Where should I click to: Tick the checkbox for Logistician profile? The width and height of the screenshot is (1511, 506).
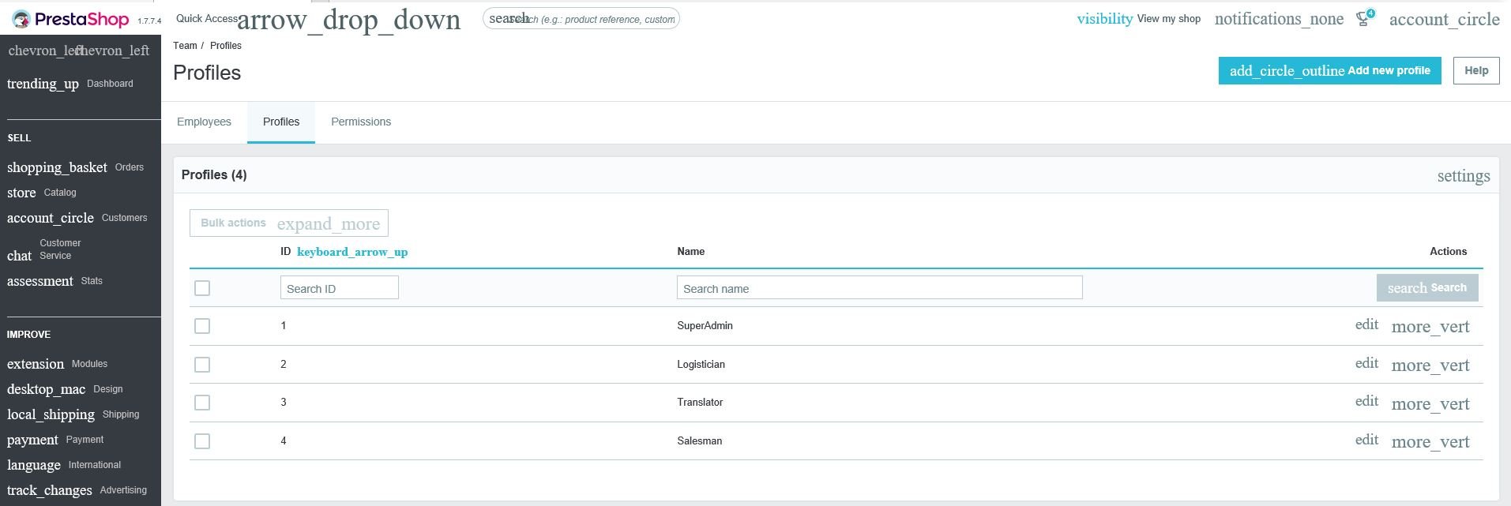[x=202, y=365]
